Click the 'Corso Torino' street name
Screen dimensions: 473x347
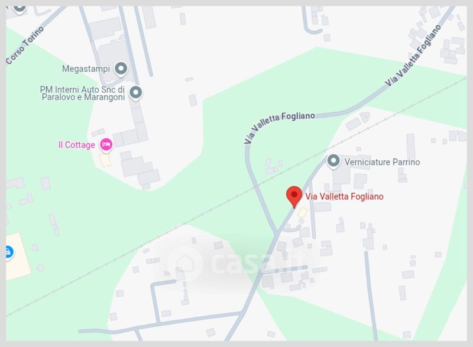tap(25, 45)
